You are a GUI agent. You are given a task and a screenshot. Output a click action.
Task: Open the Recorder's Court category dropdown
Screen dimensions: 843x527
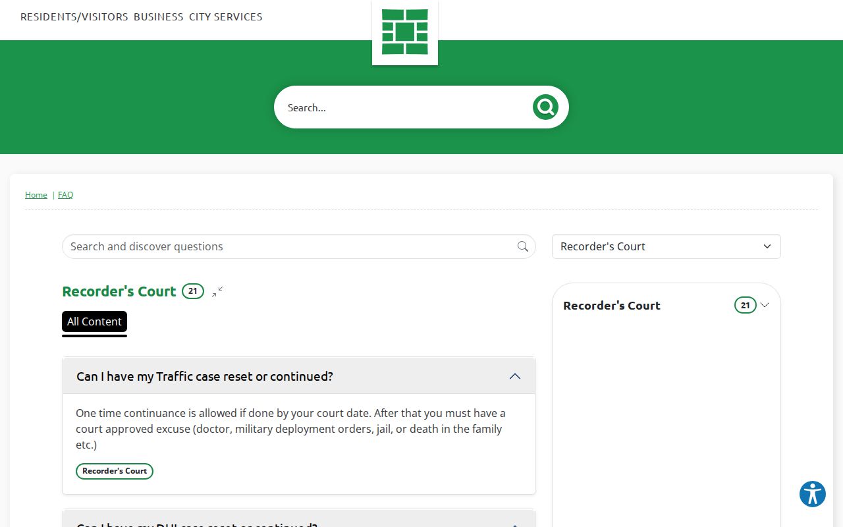(x=666, y=246)
